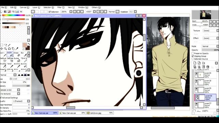Viewport: 219px width, 123px height.
Task: Select the Rotate canvas tool
Action: [9, 49]
